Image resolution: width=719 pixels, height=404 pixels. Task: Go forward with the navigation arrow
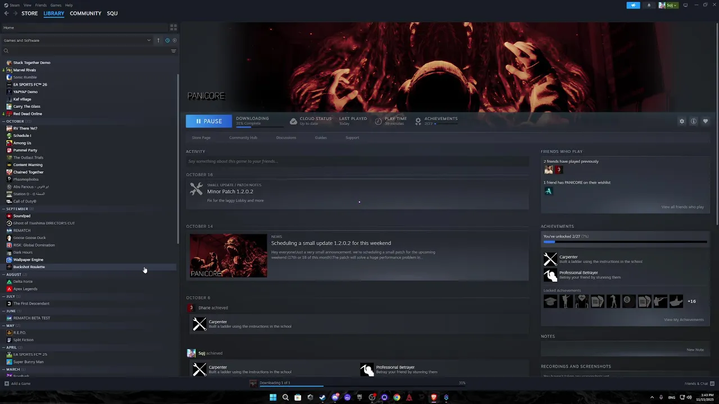[x=15, y=13]
